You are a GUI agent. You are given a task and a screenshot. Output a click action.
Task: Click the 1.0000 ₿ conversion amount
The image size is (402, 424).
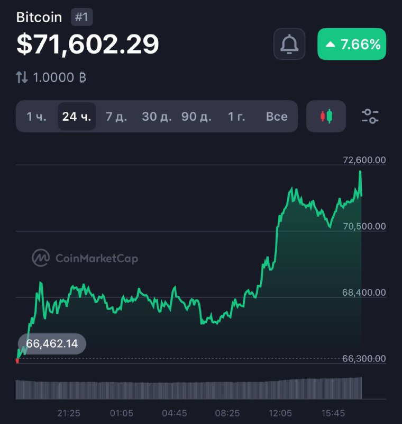[x=59, y=78]
